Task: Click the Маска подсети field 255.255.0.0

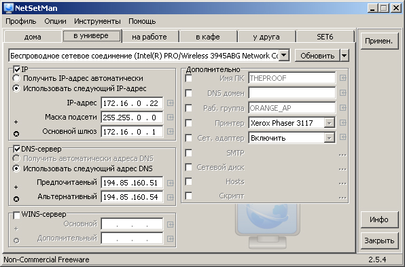Action: [132, 118]
